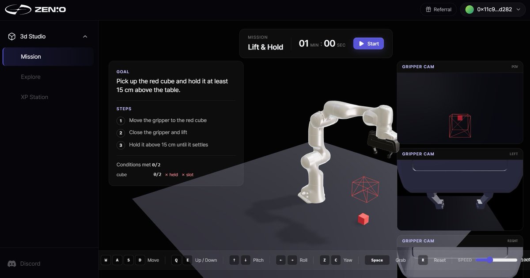Click the A move key
The image size is (530, 278).
(117, 260)
